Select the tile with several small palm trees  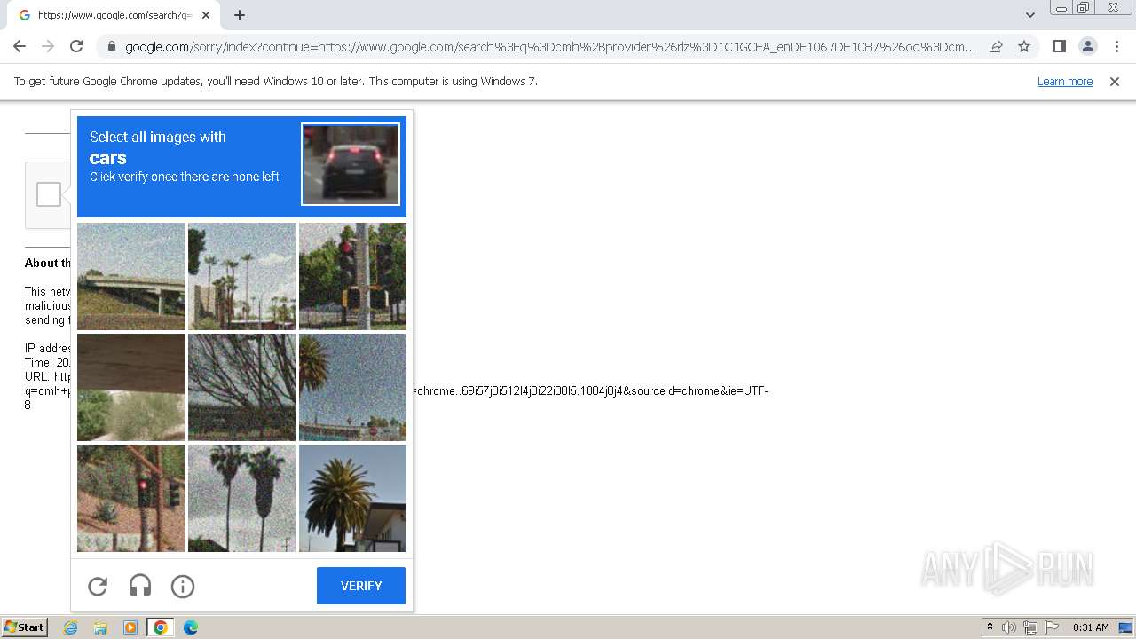click(241, 276)
